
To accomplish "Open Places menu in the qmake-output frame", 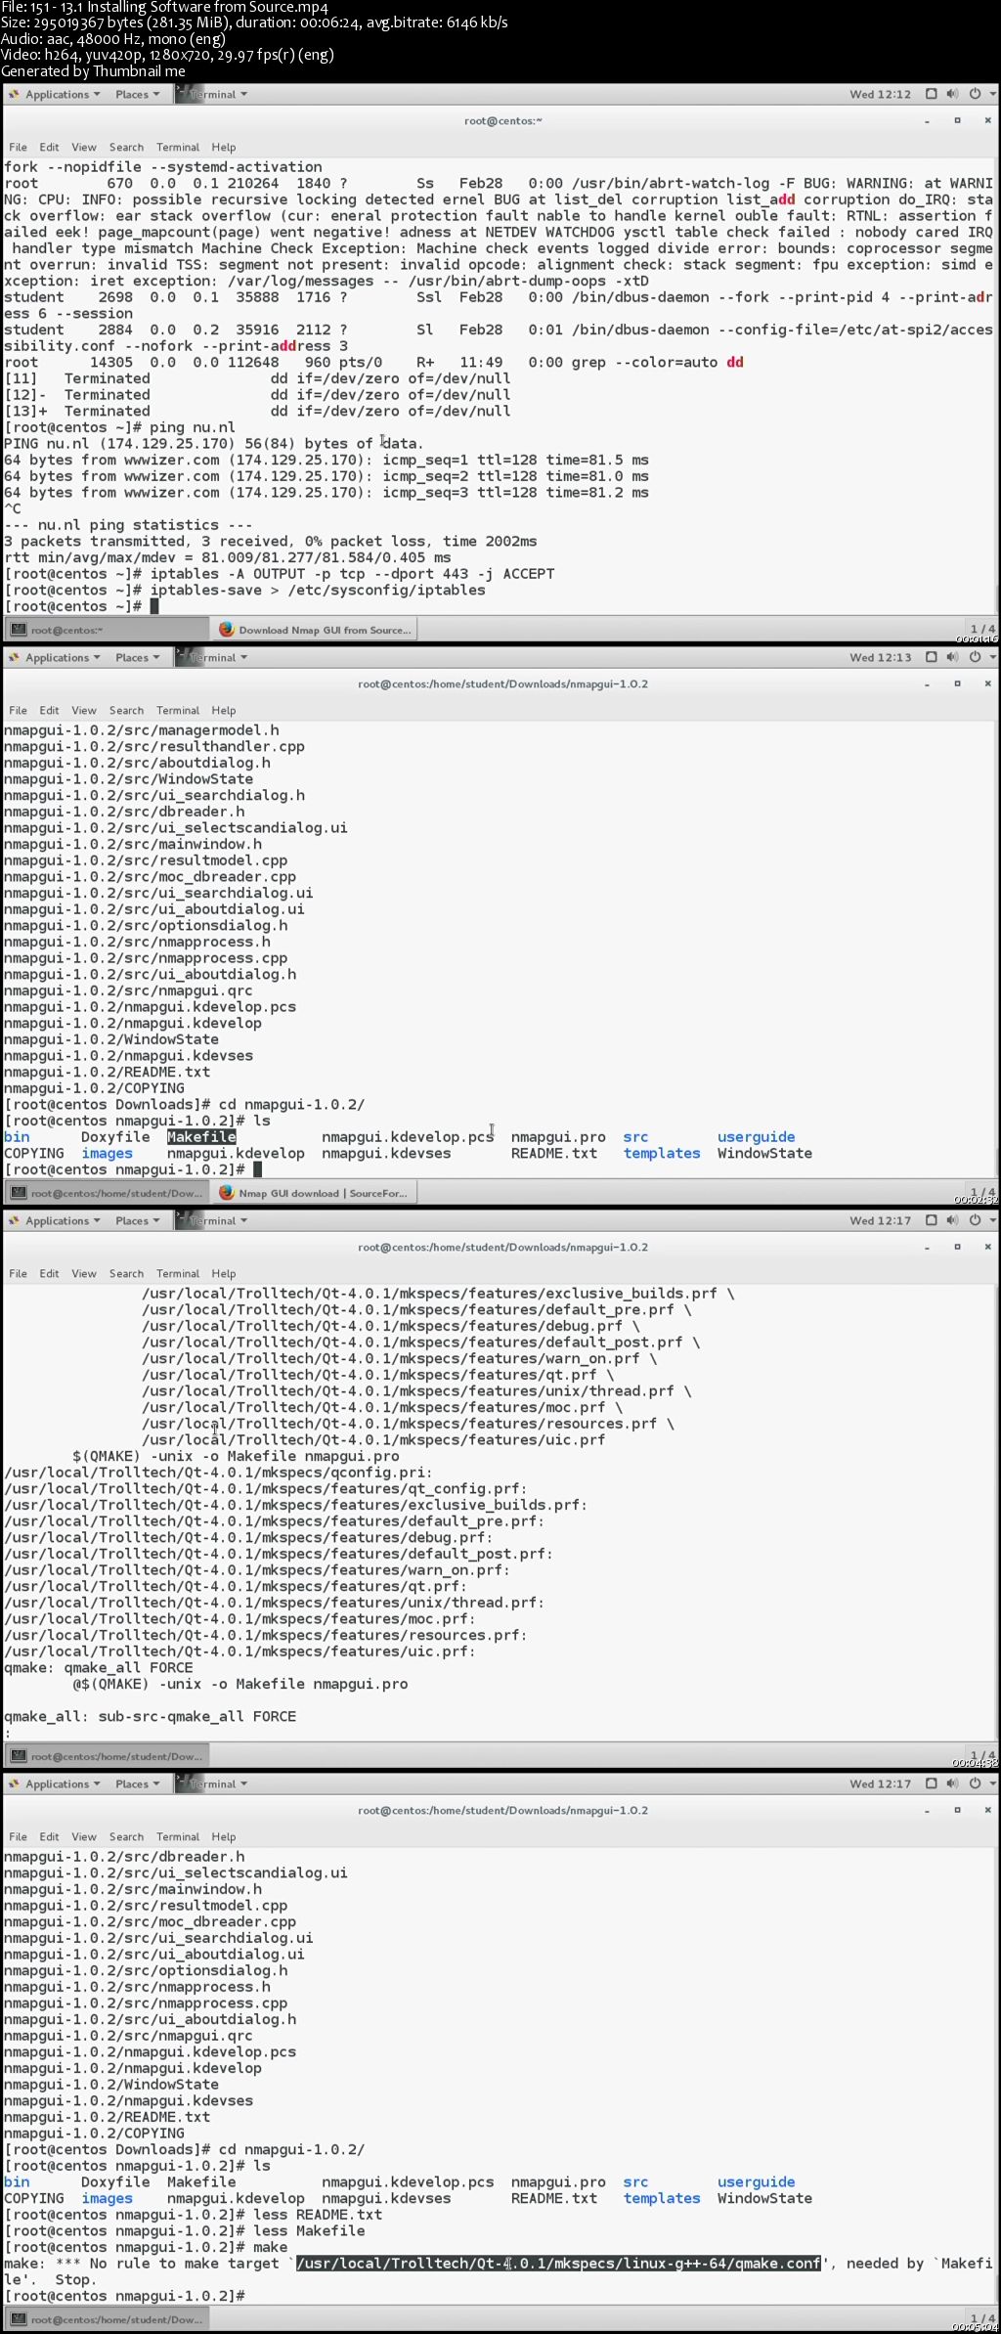I will click(x=137, y=1221).
